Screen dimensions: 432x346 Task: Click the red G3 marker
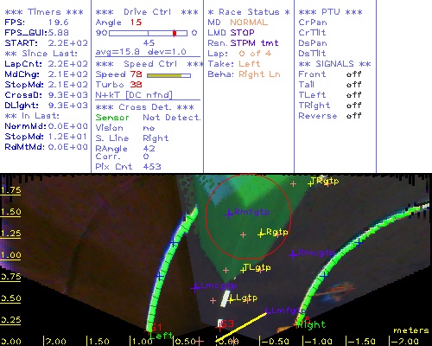pyautogui.click(x=227, y=324)
